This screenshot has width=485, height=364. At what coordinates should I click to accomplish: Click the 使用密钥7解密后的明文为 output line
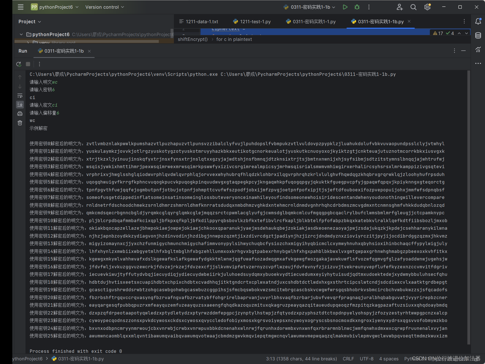pos(237,198)
